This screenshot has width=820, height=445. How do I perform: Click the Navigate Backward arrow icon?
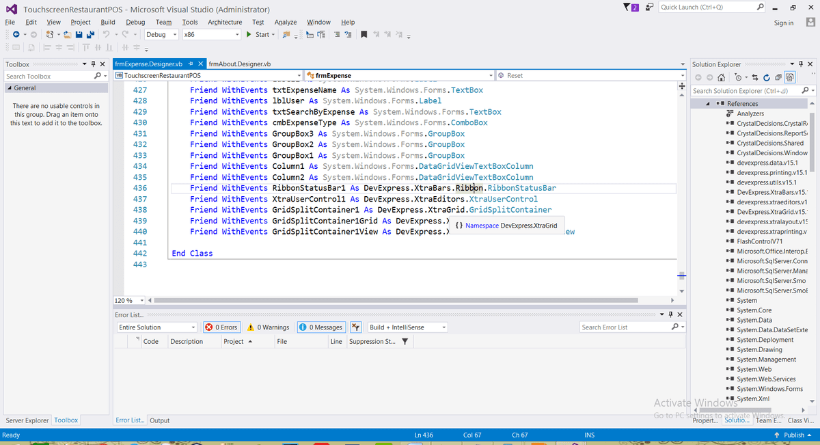coord(16,35)
